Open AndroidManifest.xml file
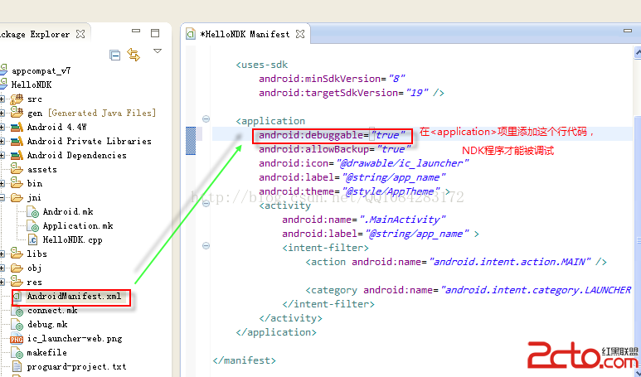Screen dimensions: 641x377 pyautogui.click(x=74, y=296)
